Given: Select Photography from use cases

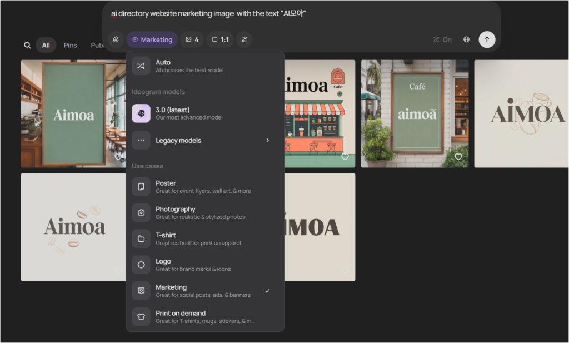Looking at the screenshot, I should [x=204, y=212].
